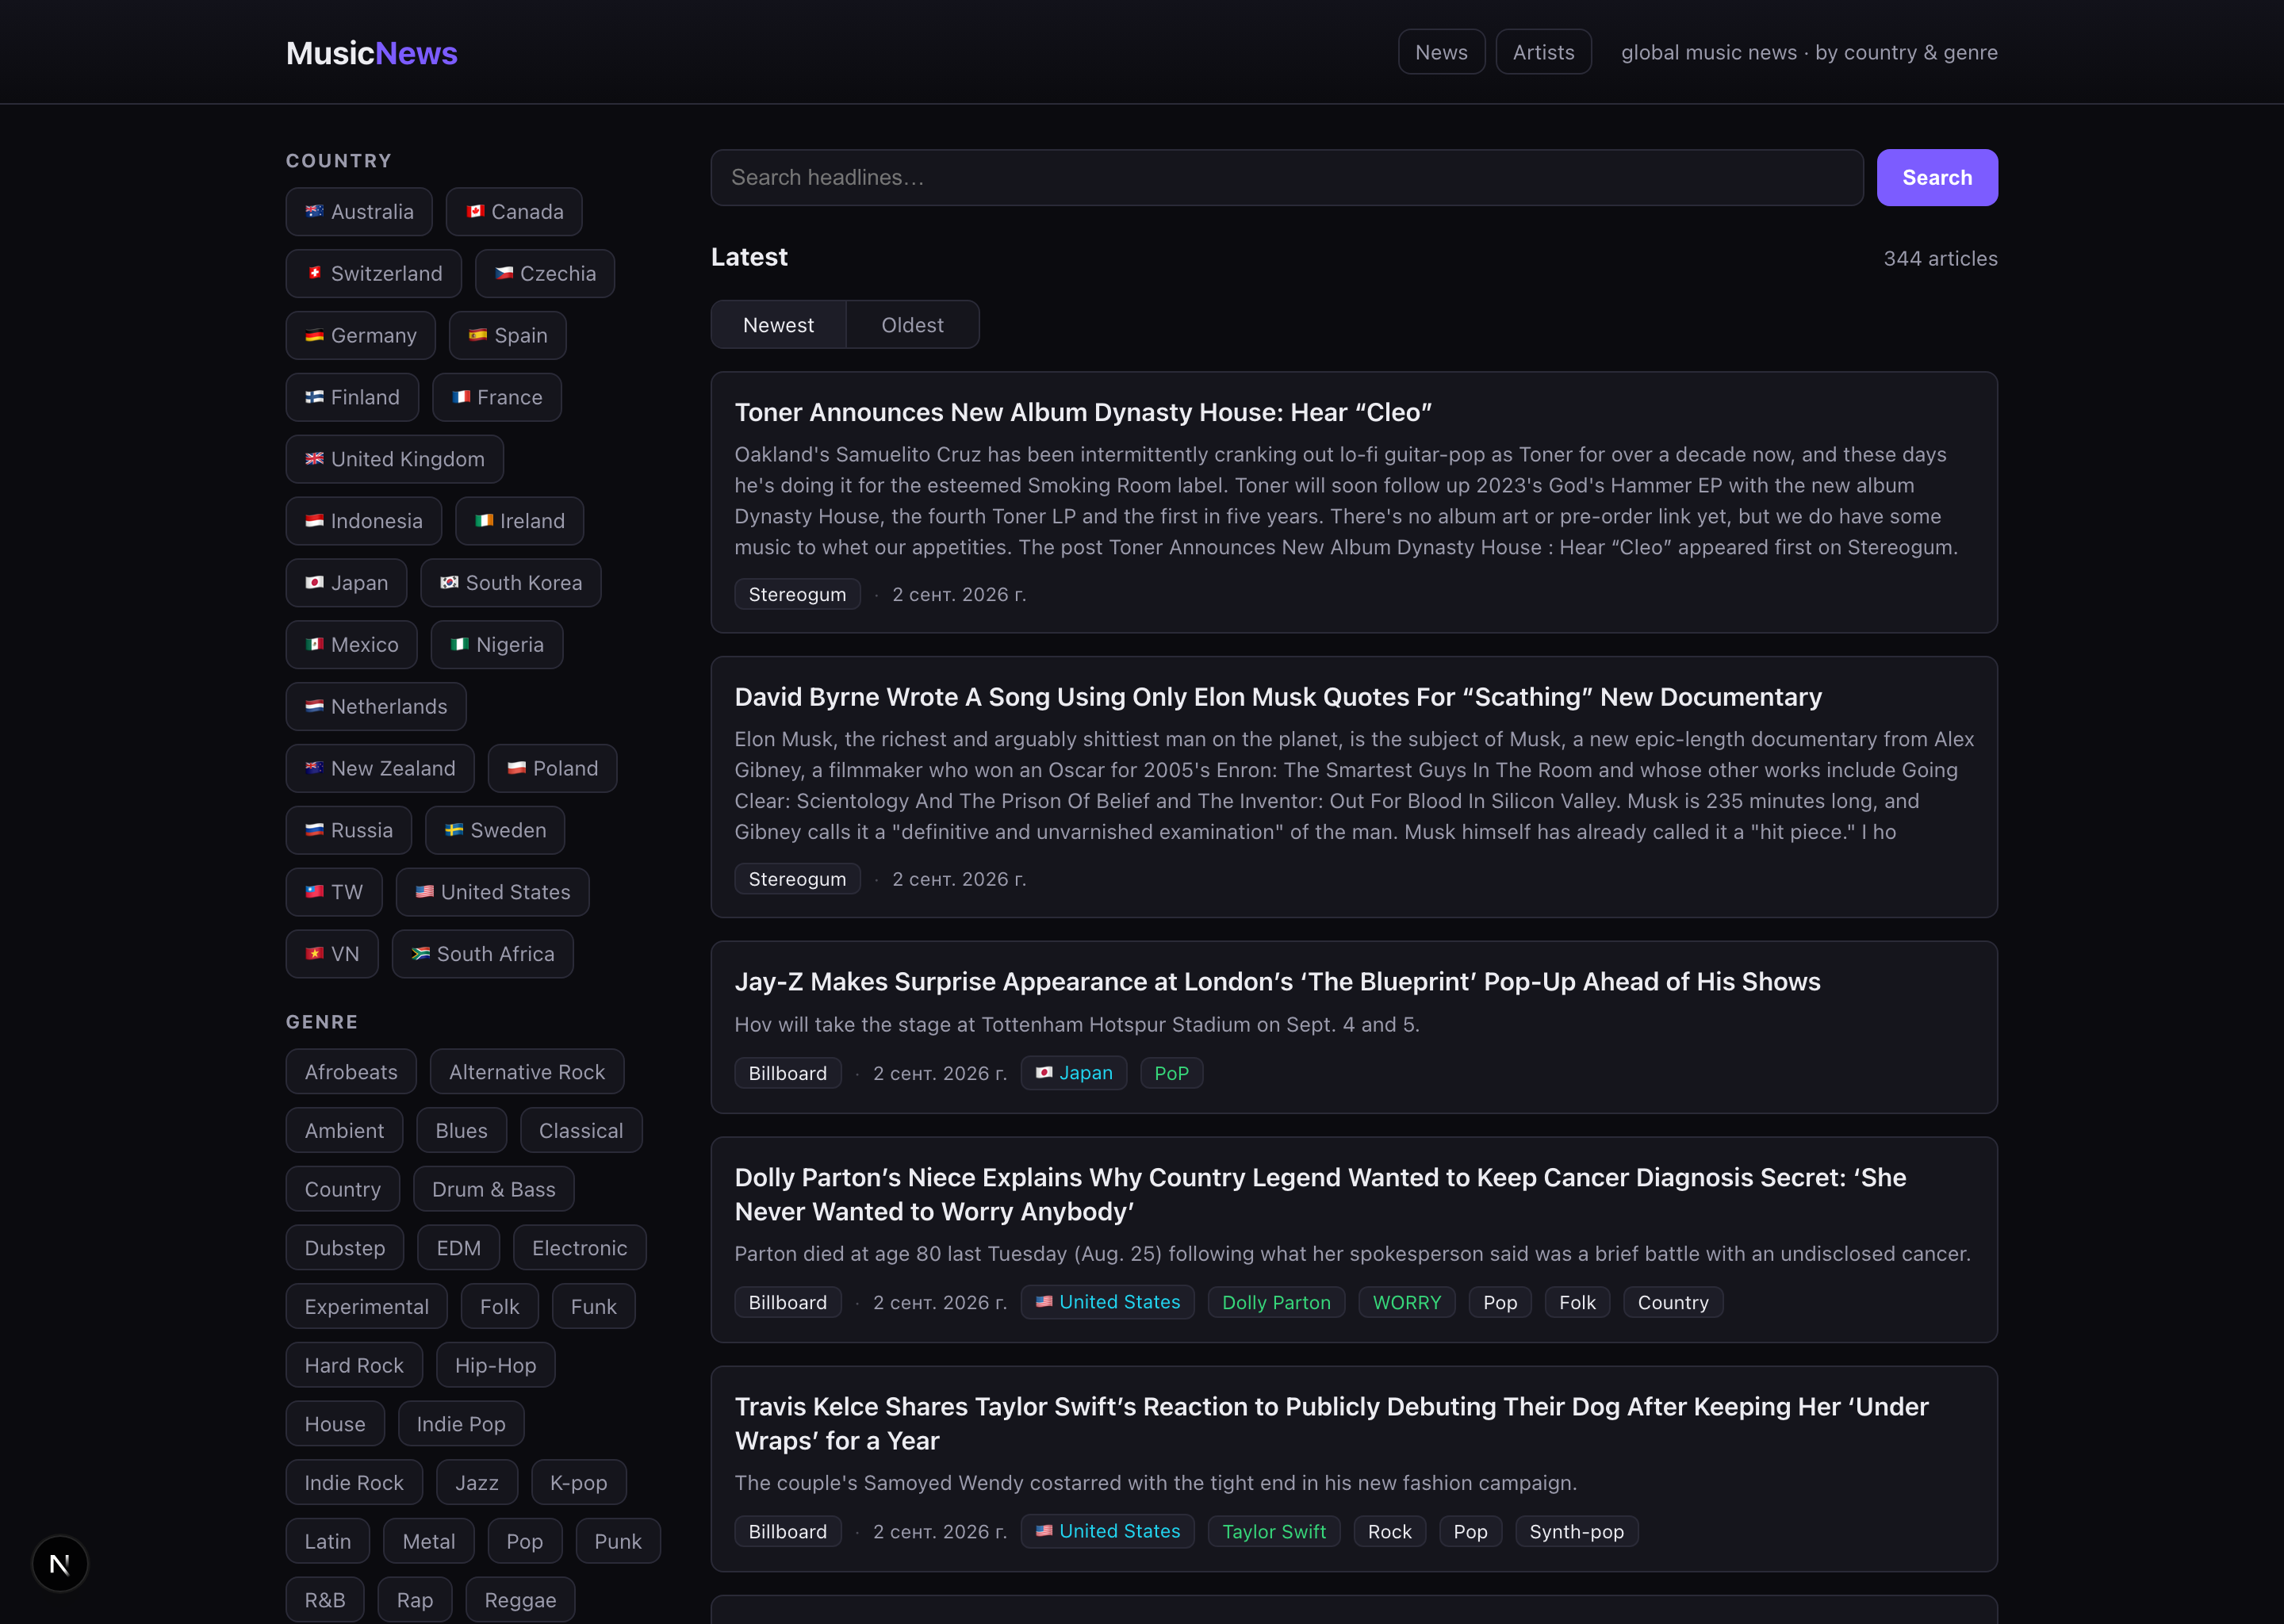Click the MusicNews logo
This screenshot has width=2284, height=1624.
point(371,53)
